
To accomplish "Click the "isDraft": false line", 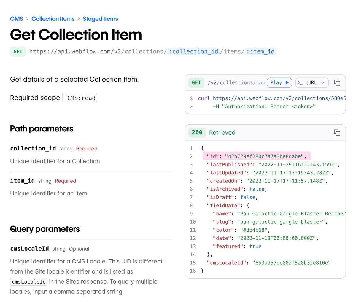I will tap(232, 197).
